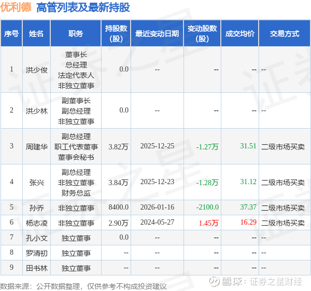The image size is (311, 291).
Task: Click the change value -2100.0
Action: coord(207,207)
